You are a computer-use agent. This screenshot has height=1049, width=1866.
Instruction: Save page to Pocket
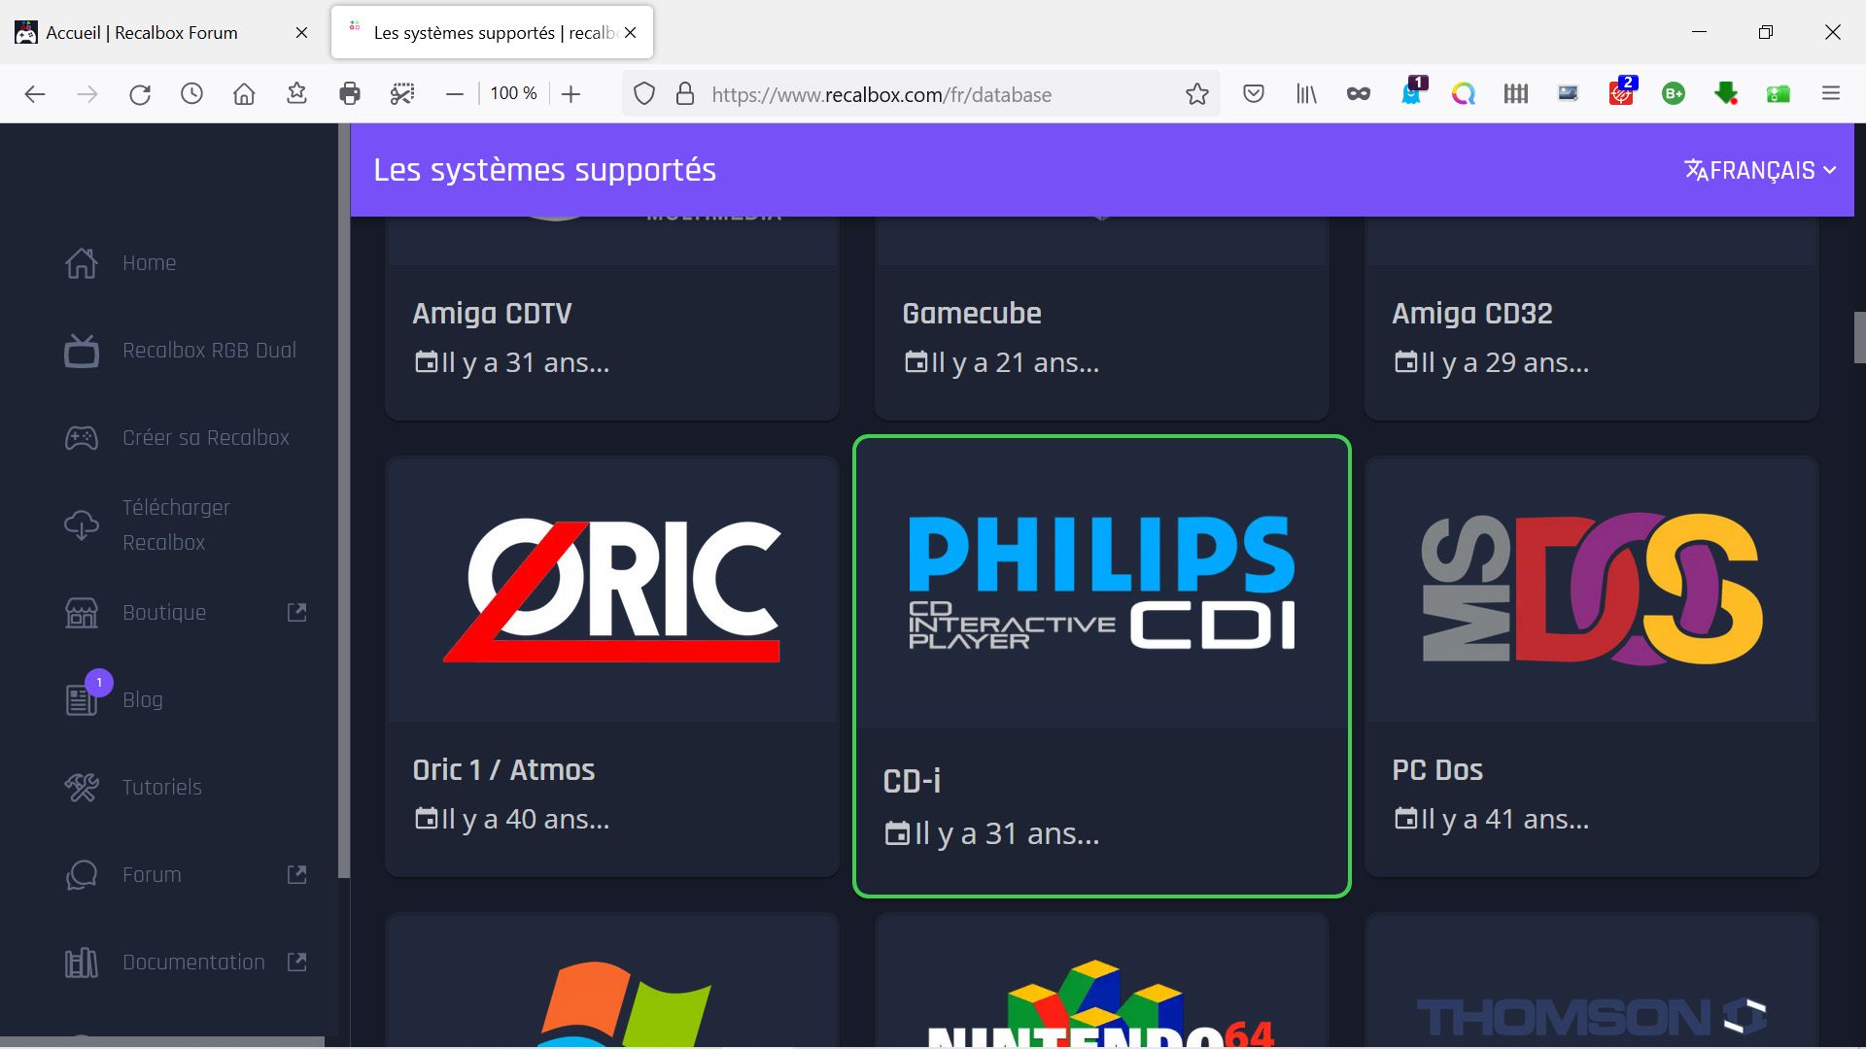pyautogui.click(x=1254, y=94)
